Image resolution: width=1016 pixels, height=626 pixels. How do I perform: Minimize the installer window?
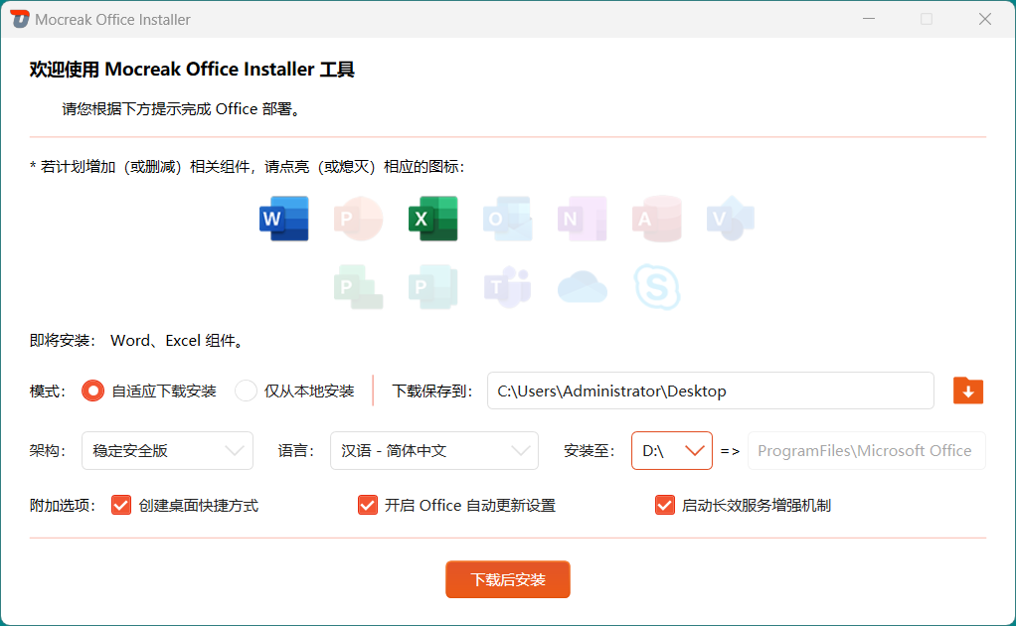[869, 20]
